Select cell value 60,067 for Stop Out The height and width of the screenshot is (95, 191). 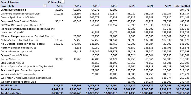point(132,63)
